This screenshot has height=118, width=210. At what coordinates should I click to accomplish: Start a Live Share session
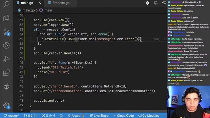pyautogui.click(x=99, y=116)
